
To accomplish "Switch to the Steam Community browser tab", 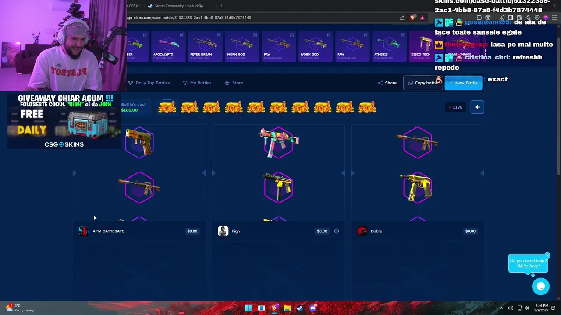I will click(180, 6).
